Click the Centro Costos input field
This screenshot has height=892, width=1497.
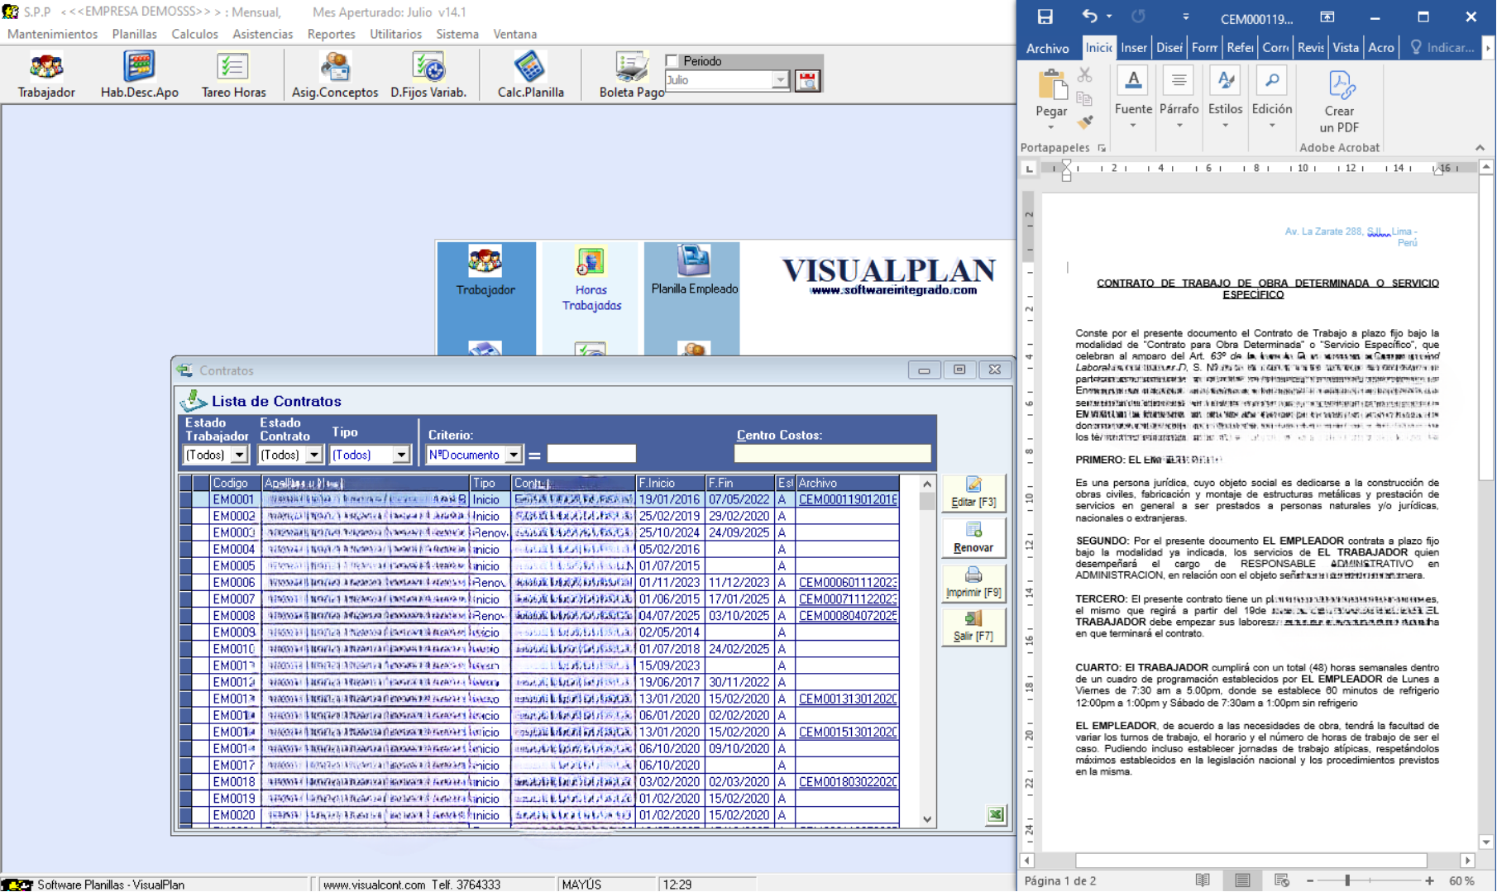tap(832, 453)
